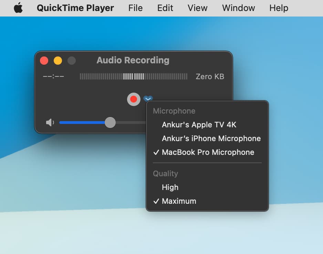This screenshot has height=254, width=323.
Task: Open the Apple menu
Action: click(x=18, y=8)
